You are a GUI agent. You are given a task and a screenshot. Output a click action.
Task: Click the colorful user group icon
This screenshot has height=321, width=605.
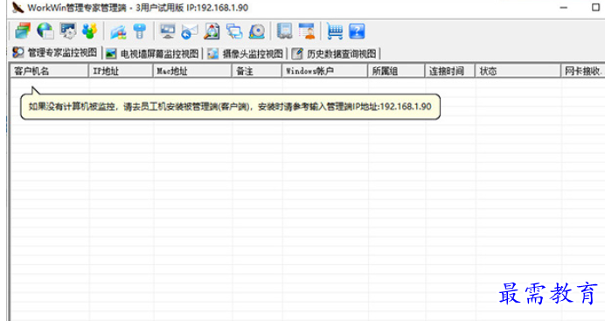pyautogui.click(x=89, y=31)
